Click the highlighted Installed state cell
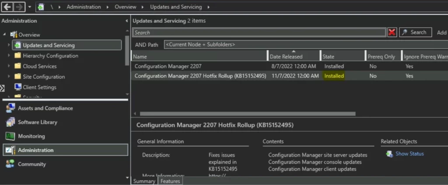 [x=334, y=76]
